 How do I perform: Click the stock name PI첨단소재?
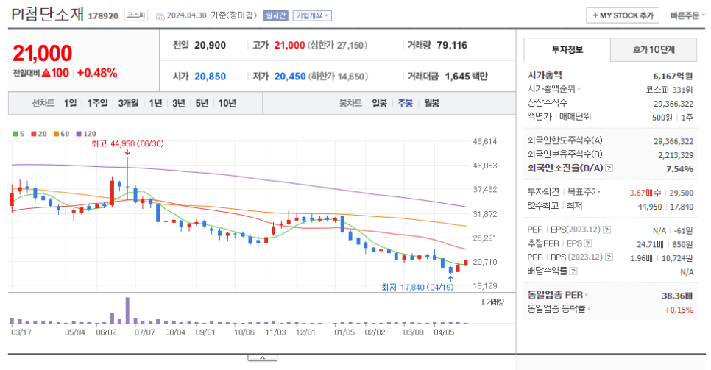[x=47, y=15]
